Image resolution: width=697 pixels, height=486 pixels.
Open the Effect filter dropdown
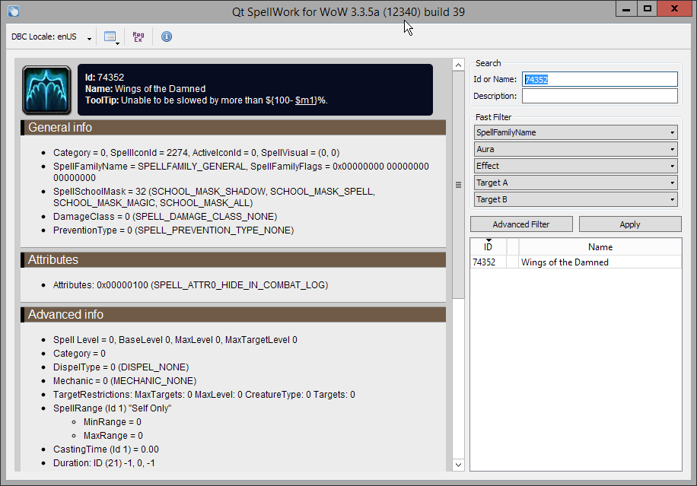click(x=576, y=166)
